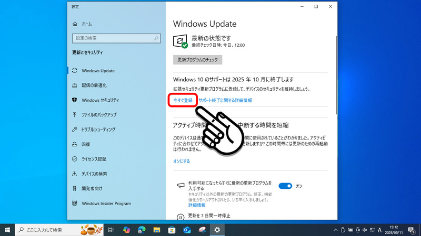Show hidden tray icons chevron
Viewport: 421px width, 236px height.
[335, 230]
